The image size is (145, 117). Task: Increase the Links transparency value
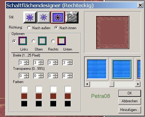tap(27, 75)
